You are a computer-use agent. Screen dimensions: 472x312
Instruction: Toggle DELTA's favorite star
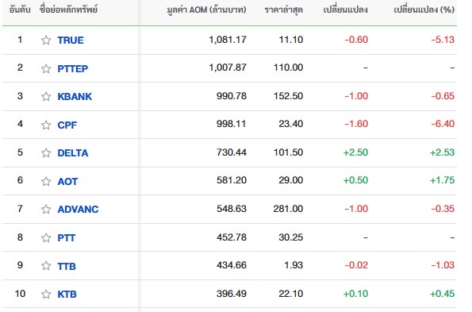(x=46, y=153)
